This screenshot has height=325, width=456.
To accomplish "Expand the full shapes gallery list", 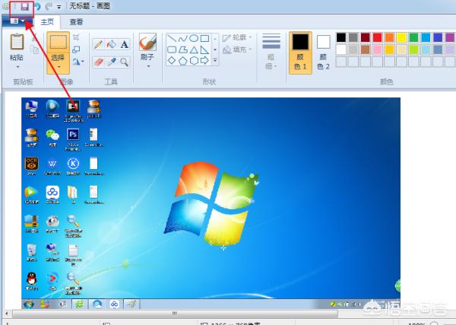I will pos(215,60).
